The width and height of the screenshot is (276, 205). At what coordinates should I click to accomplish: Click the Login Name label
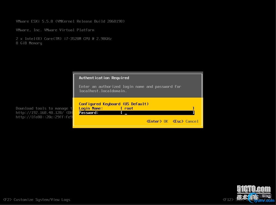pos(91,108)
